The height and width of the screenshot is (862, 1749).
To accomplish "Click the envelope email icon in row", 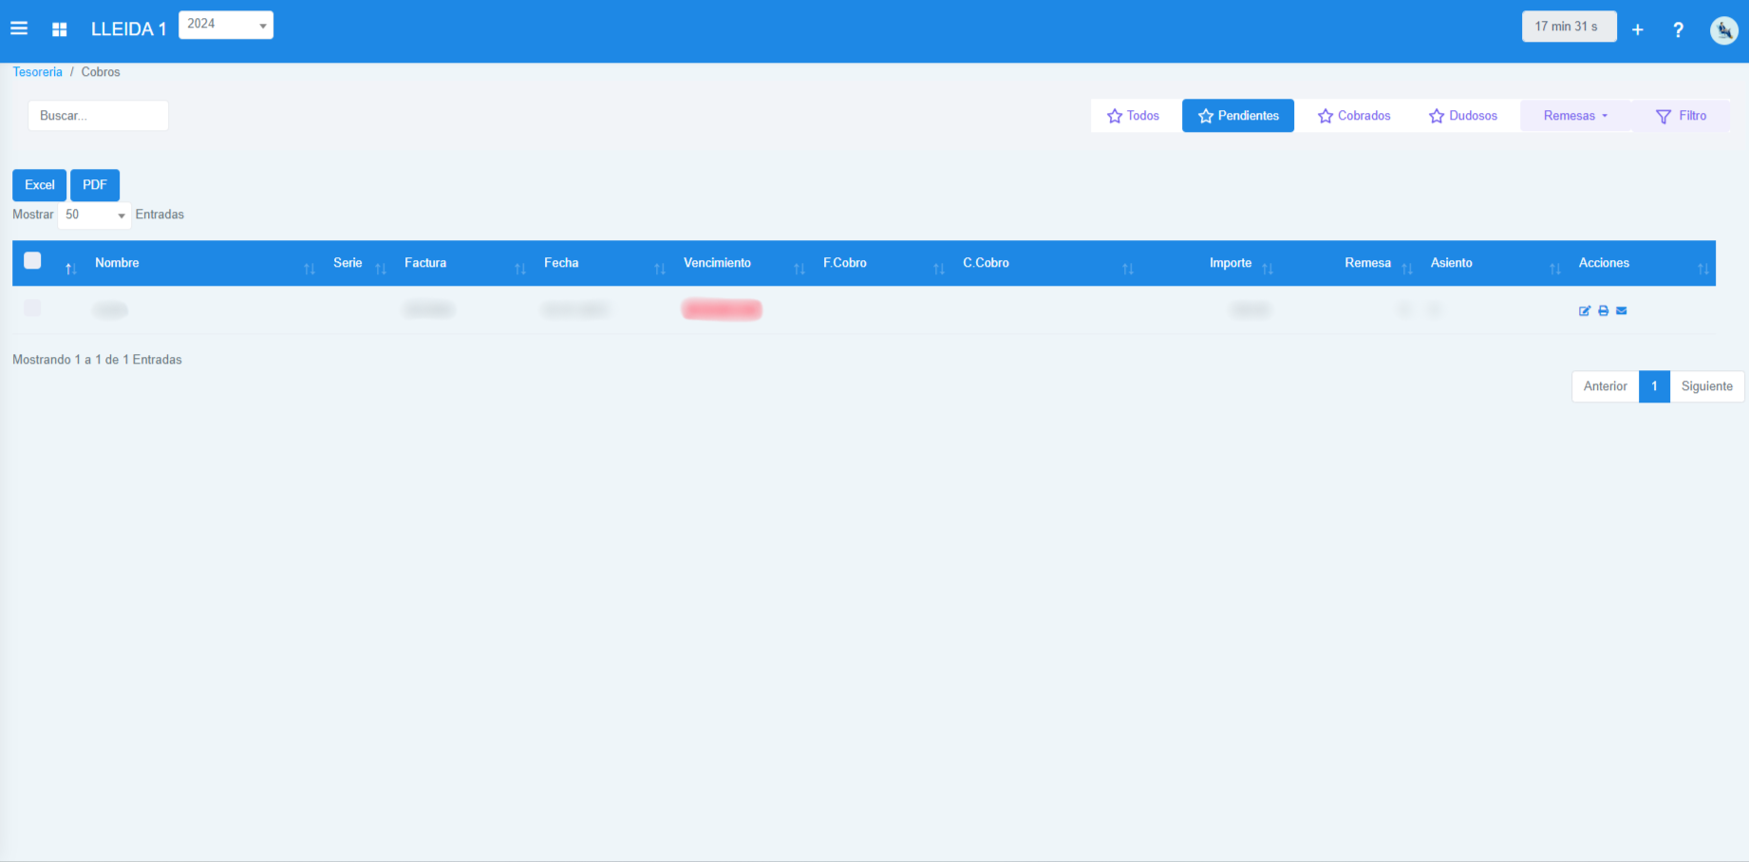I will 1622,310.
